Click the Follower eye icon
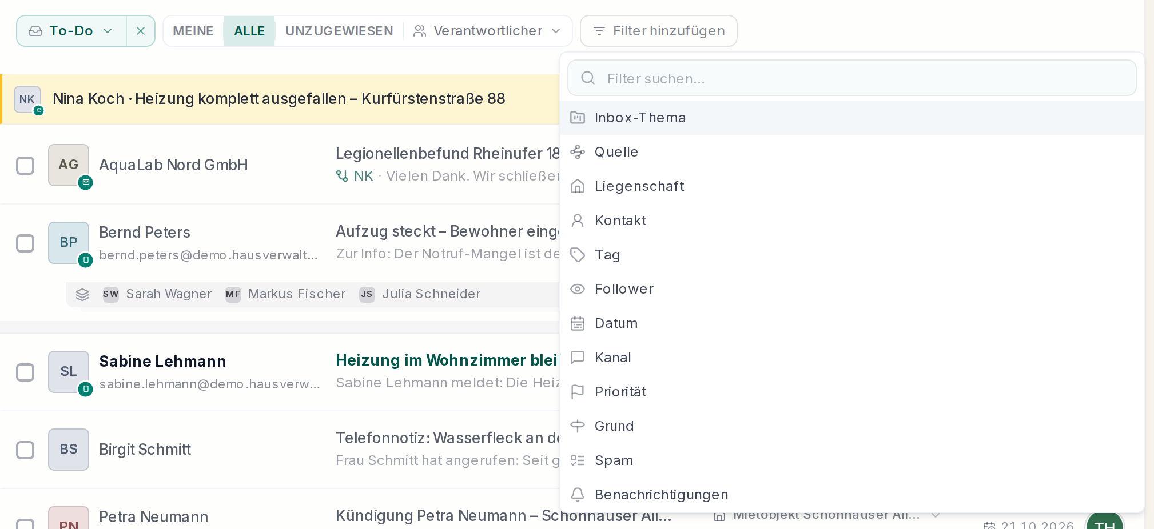The height and width of the screenshot is (529, 1154). click(578, 289)
